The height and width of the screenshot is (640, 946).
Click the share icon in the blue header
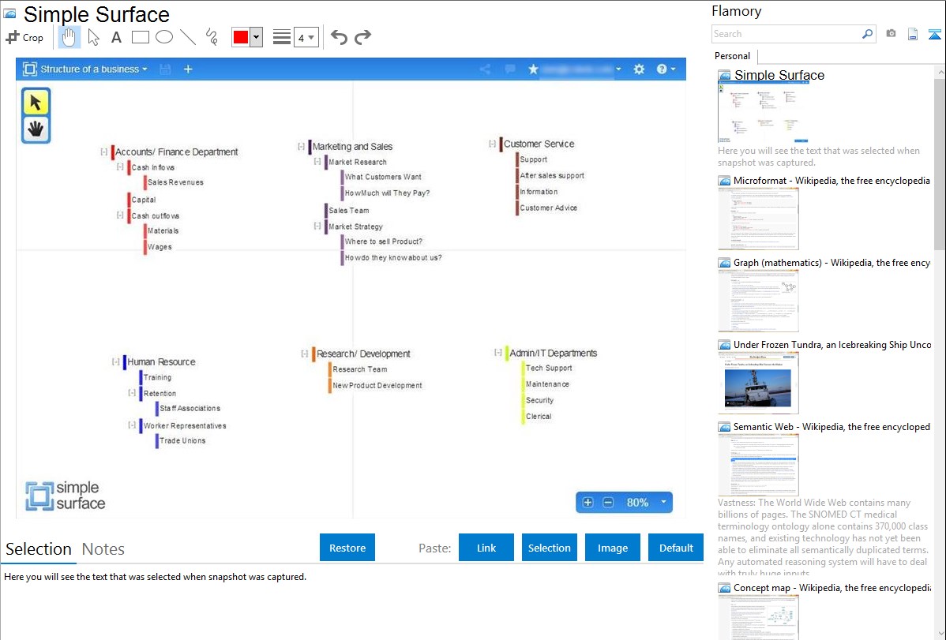pos(485,69)
